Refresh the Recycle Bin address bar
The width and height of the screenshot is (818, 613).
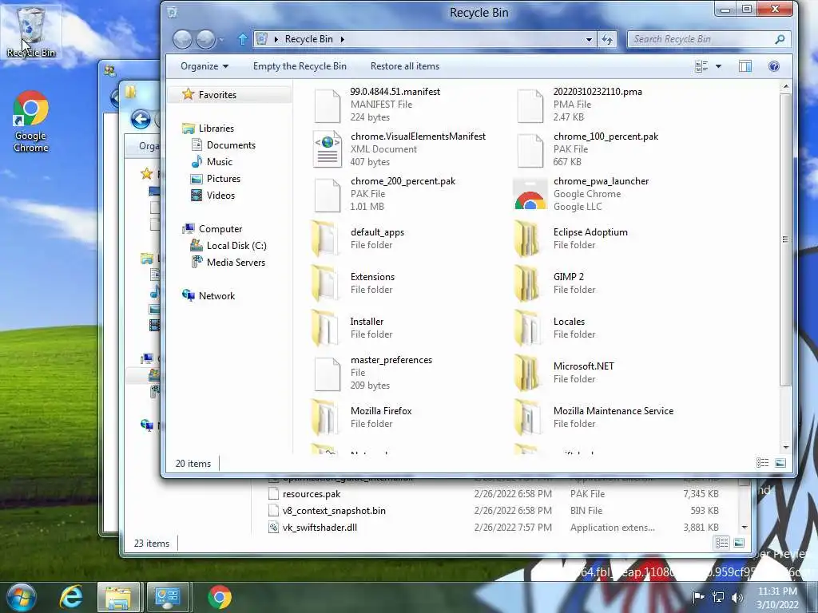tap(607, 39)
